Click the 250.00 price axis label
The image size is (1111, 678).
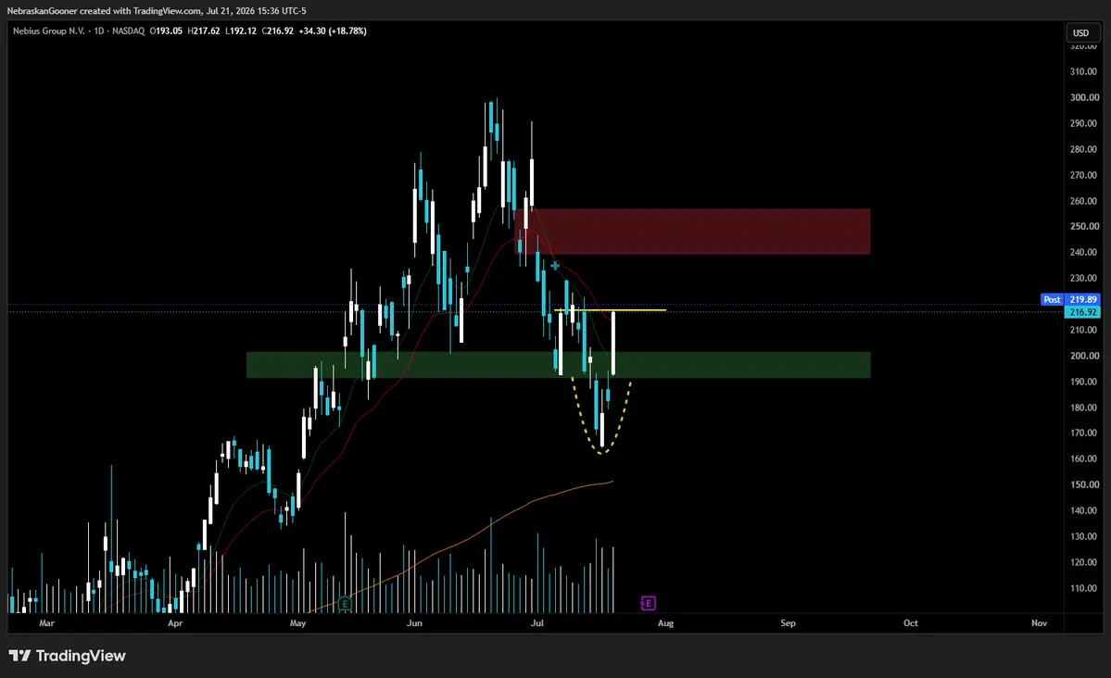coord(1084,227)
